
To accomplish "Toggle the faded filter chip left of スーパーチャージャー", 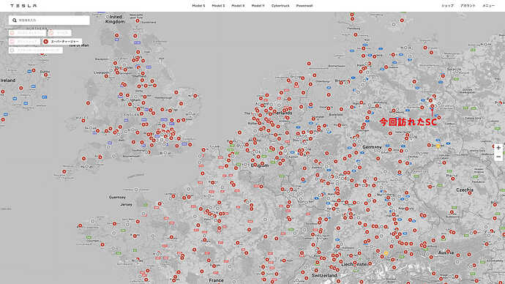I will point(24,42).
